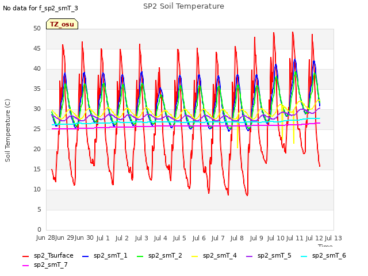Click the Jul 12 x-axis tick label
The height and width of the screenshot is (276, 368).
click(x=315, y=238)
